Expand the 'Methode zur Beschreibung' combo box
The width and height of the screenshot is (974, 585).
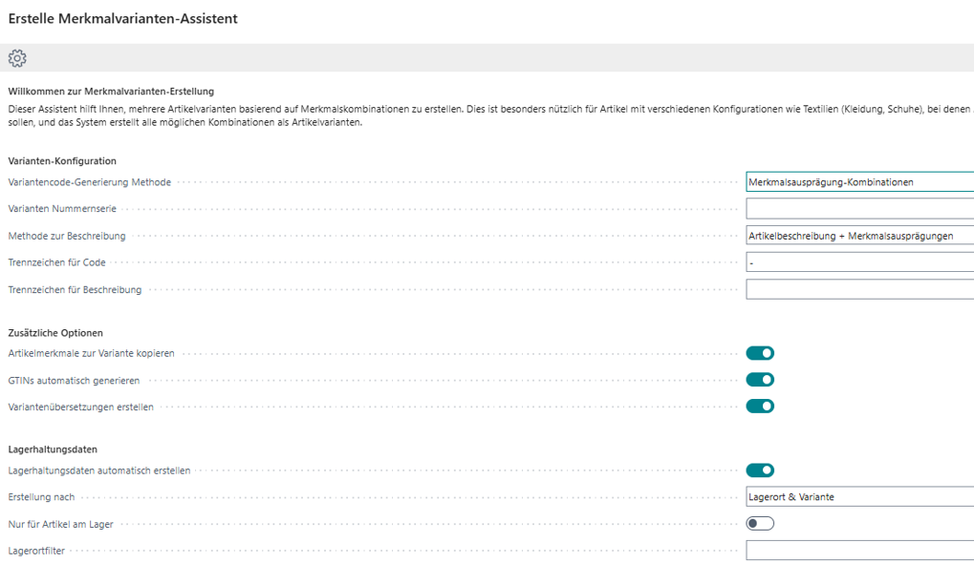[858, 236]
